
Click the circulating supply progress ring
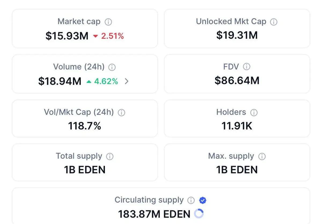199,214
